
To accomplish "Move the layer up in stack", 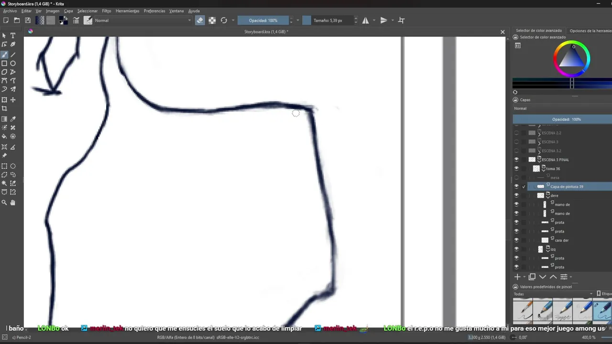I will point(553,277).
